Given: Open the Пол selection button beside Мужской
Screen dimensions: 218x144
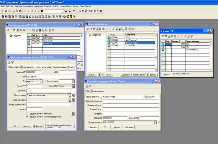Looking at the screenshot, I should [41, 81].
